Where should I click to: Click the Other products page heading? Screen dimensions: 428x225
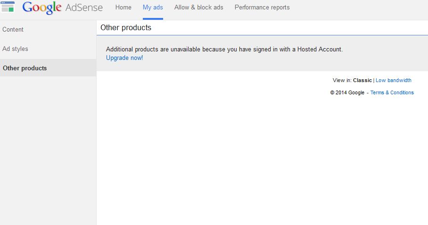tap(126, 28)
